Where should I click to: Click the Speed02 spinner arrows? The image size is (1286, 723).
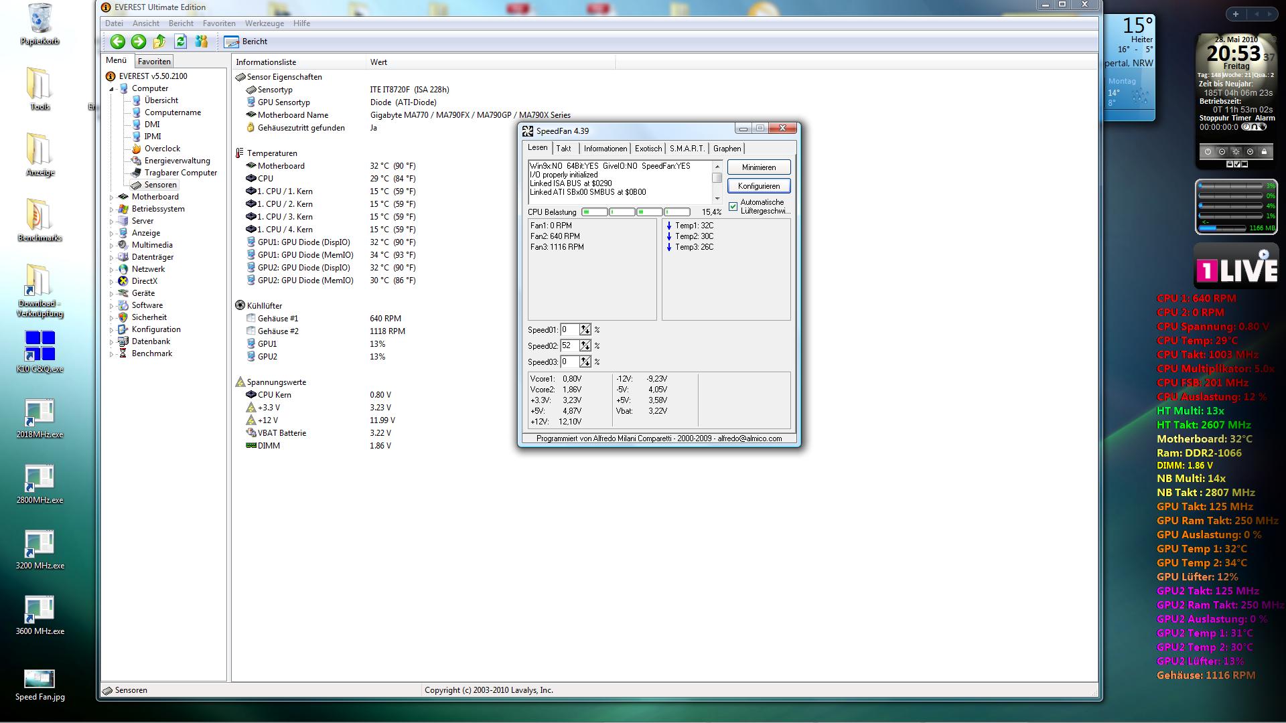pos(585,346)
